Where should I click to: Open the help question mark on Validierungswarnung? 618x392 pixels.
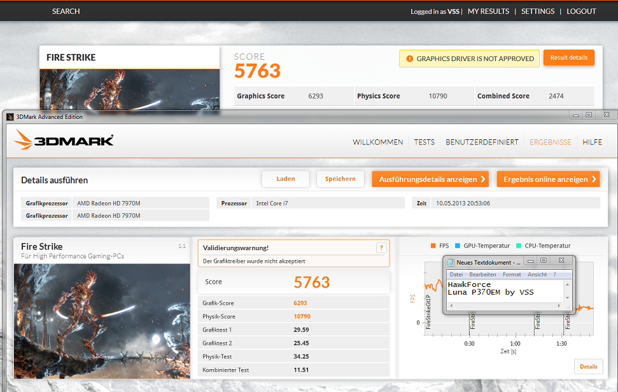(x=381, y=248)
